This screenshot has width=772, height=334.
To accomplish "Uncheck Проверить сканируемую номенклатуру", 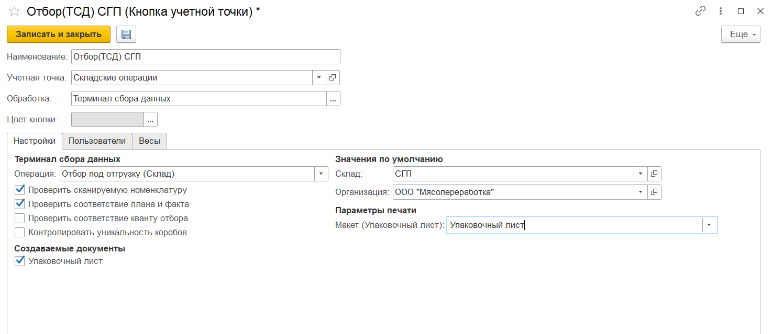I will coord(20,190).
